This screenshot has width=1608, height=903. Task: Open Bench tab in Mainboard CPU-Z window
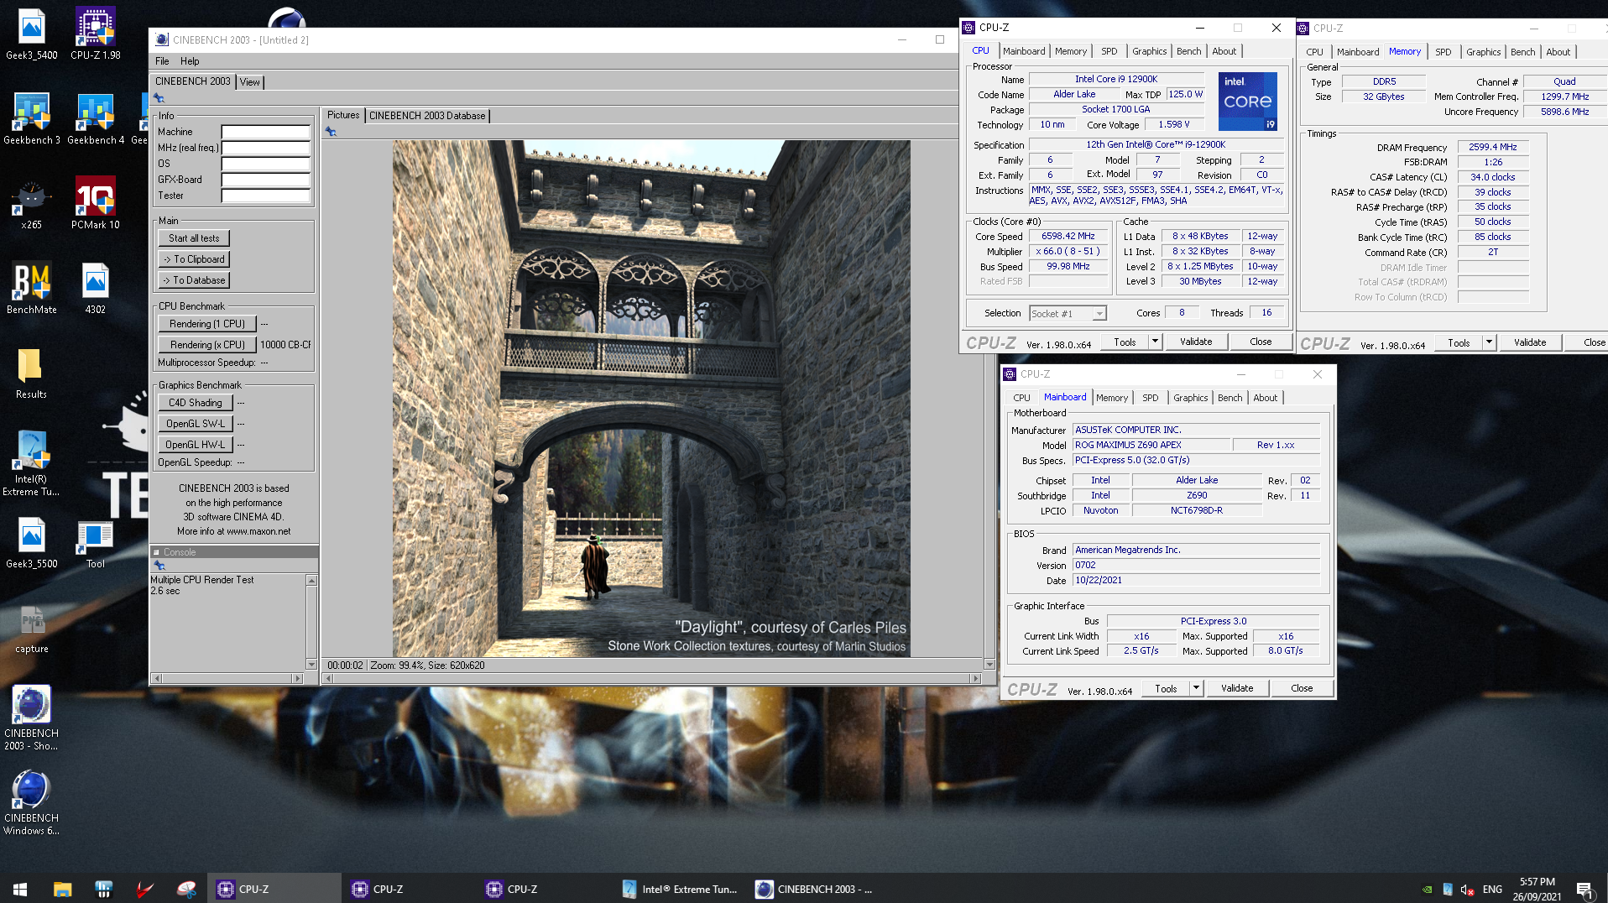(x=1229, y=398)
